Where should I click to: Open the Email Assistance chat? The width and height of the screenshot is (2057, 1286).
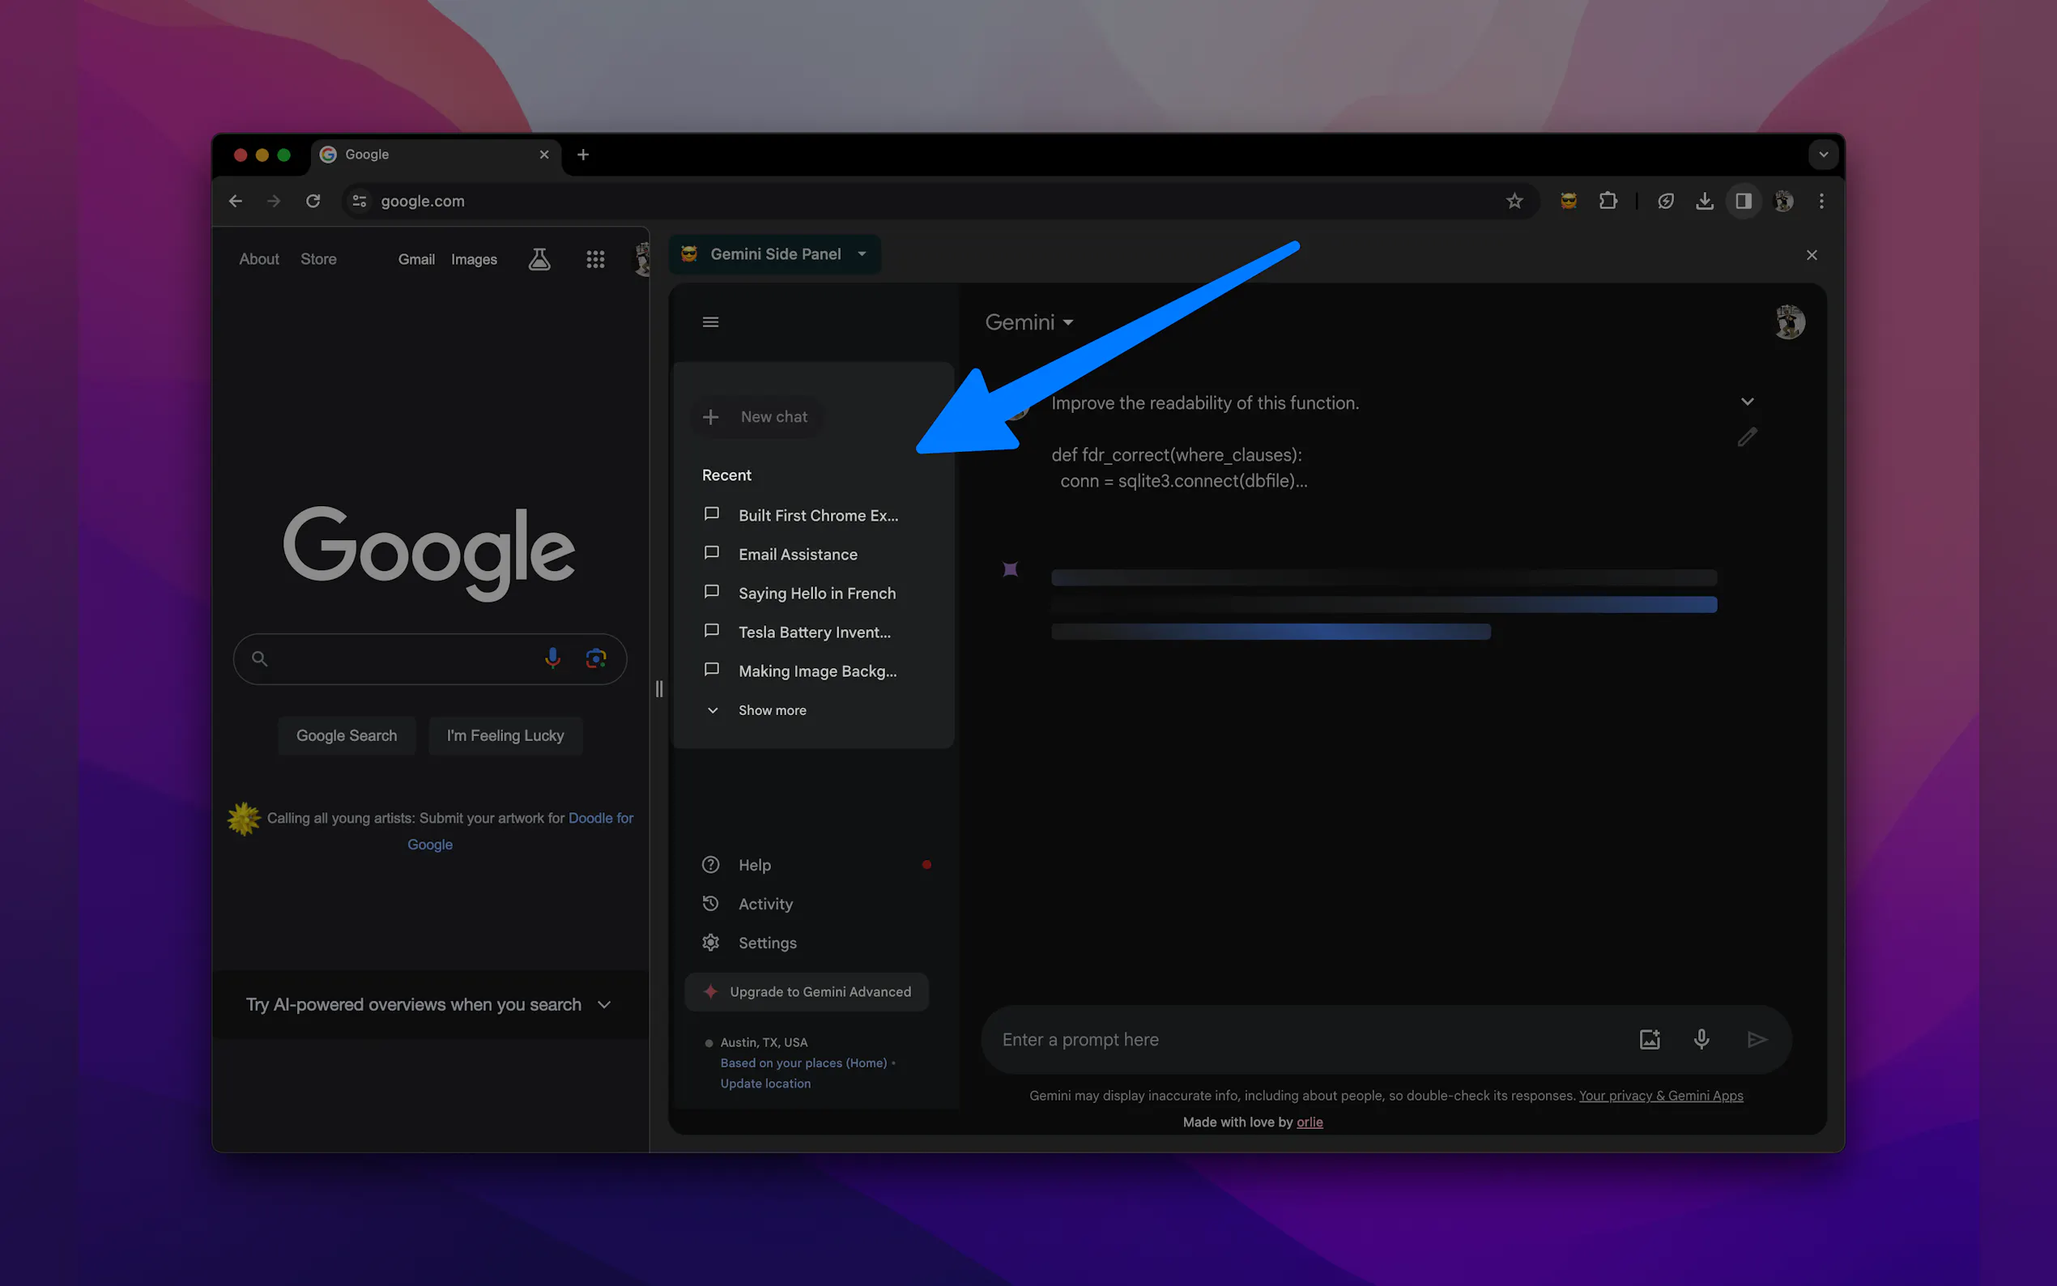[x=797, y=555]
